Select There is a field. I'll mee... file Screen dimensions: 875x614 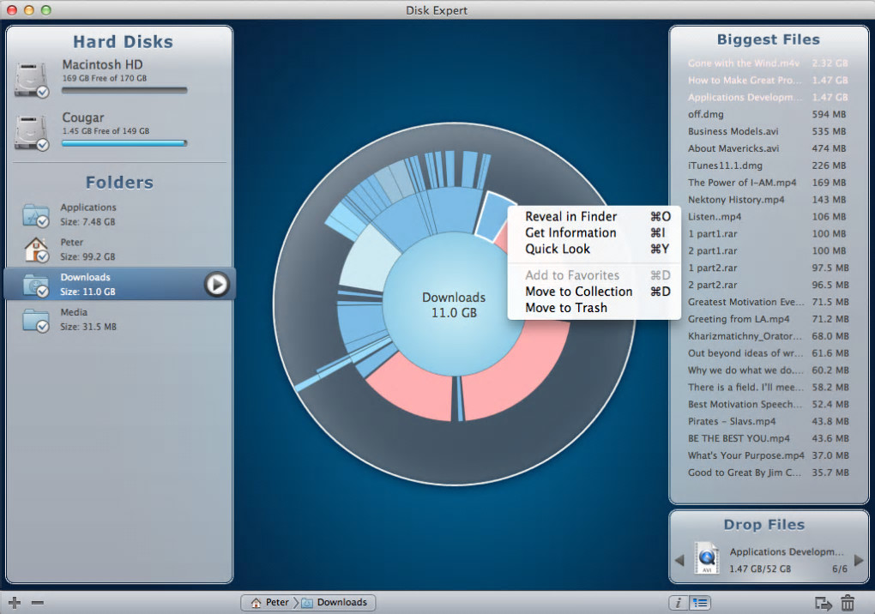click(768, 387)
